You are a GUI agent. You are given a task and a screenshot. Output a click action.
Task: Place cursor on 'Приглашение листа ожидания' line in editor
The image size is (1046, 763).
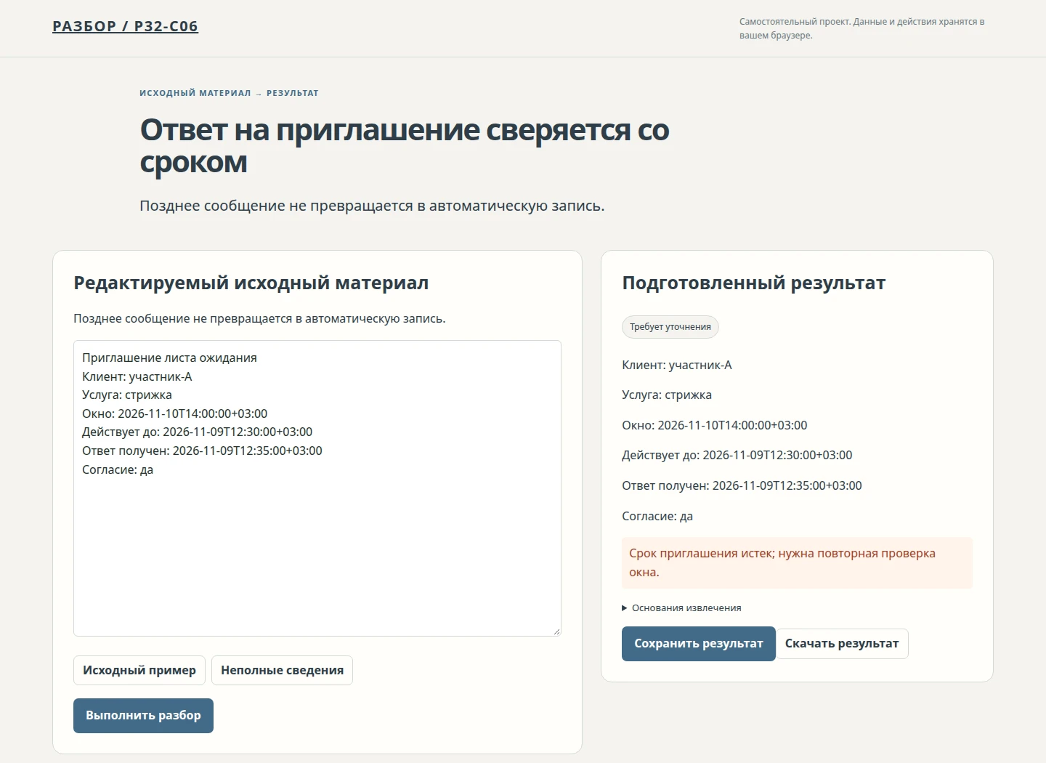(x=169, y=358)
